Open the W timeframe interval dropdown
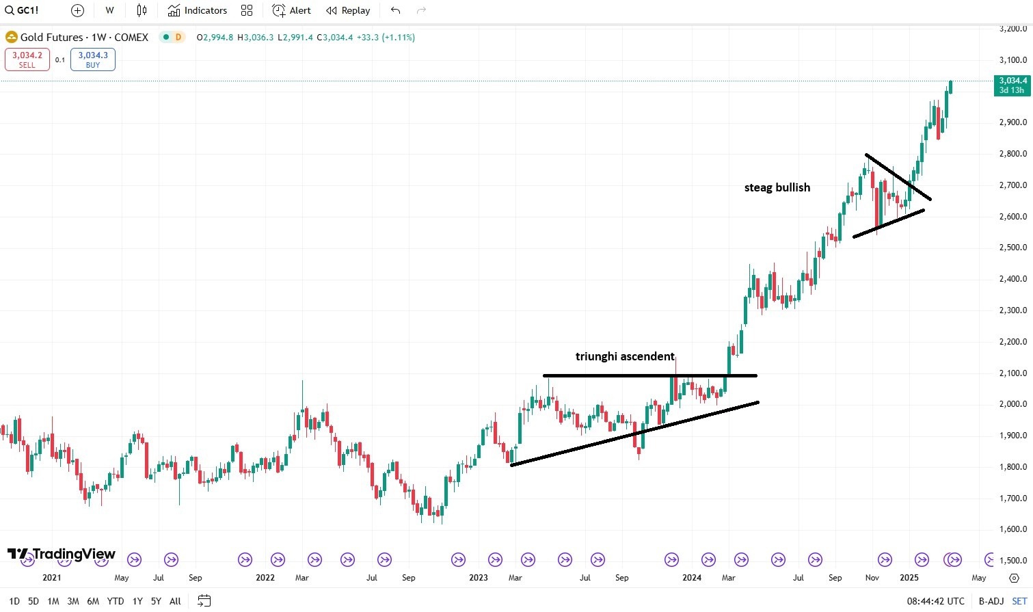1033x612 pixels. tap(109, 10)
